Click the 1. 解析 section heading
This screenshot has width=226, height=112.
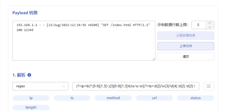tap(19, 75)
